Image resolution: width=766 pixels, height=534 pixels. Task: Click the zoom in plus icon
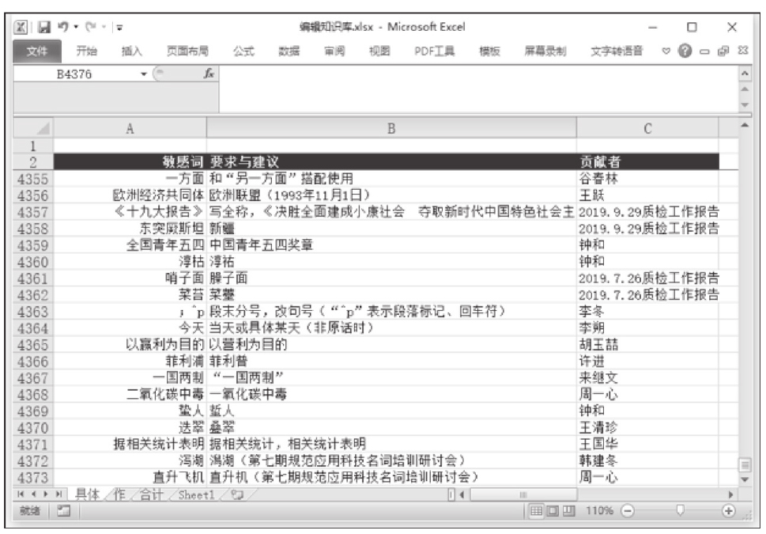click(728, 512)
